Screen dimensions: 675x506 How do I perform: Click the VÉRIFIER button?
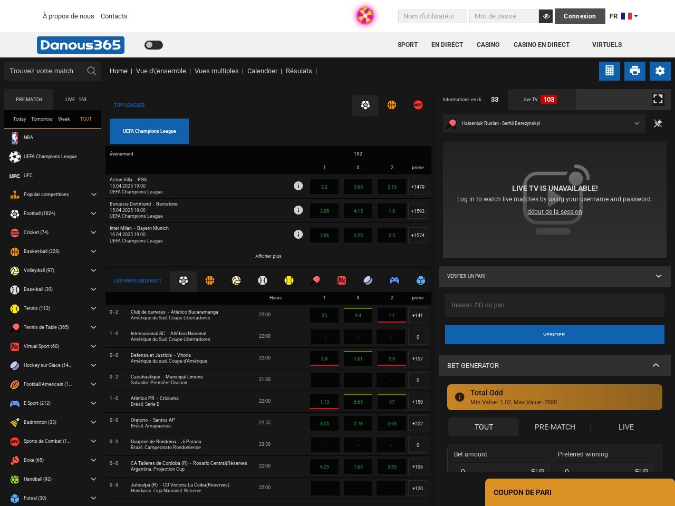tap(555, 335)
